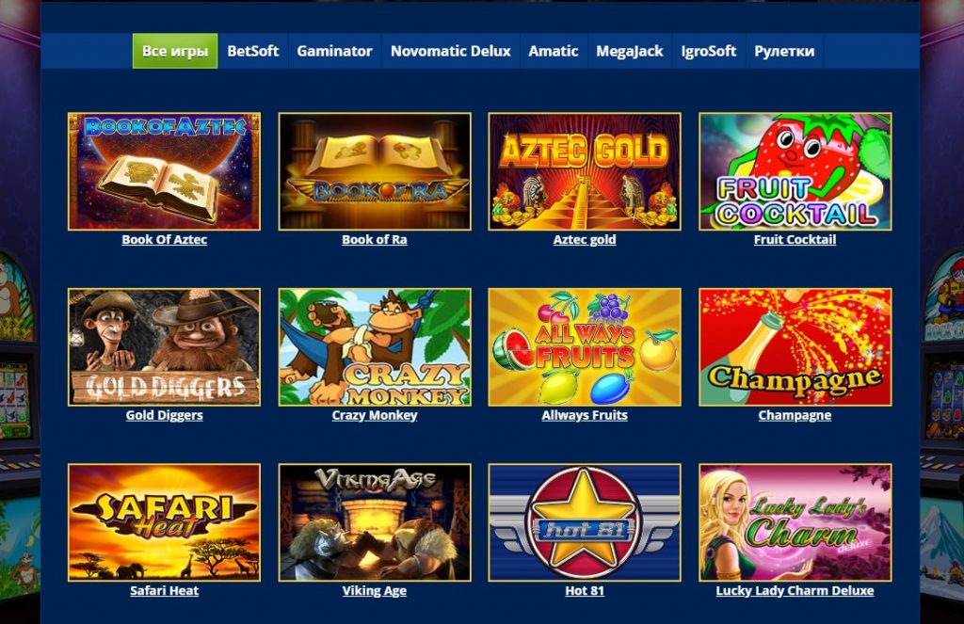This screenshot has height=624, width=964.
Task: Open the Champagne bottle game image
Action: pyautogui.click(x=795, y=347)
